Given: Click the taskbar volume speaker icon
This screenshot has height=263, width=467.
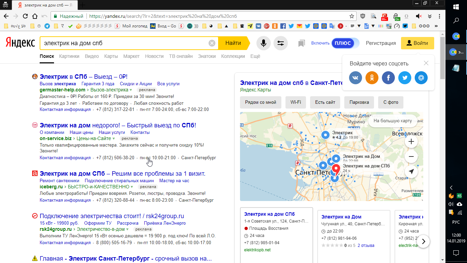Looking at the screenshot, I should [451, 204].
